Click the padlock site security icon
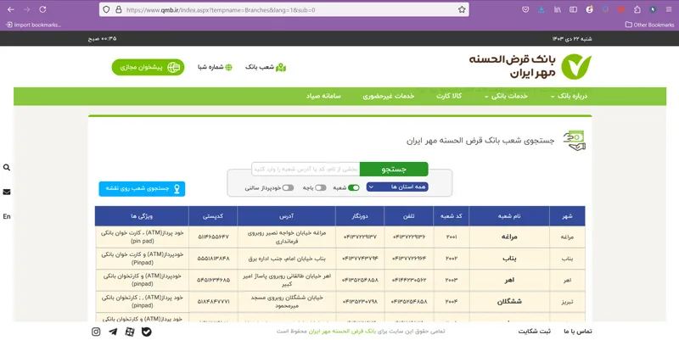The image size is (679, 340). pyautogui.click(x=119, y=9)
